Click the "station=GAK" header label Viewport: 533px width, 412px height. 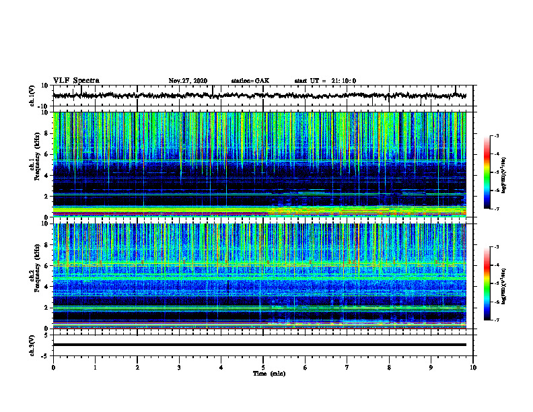250,81
